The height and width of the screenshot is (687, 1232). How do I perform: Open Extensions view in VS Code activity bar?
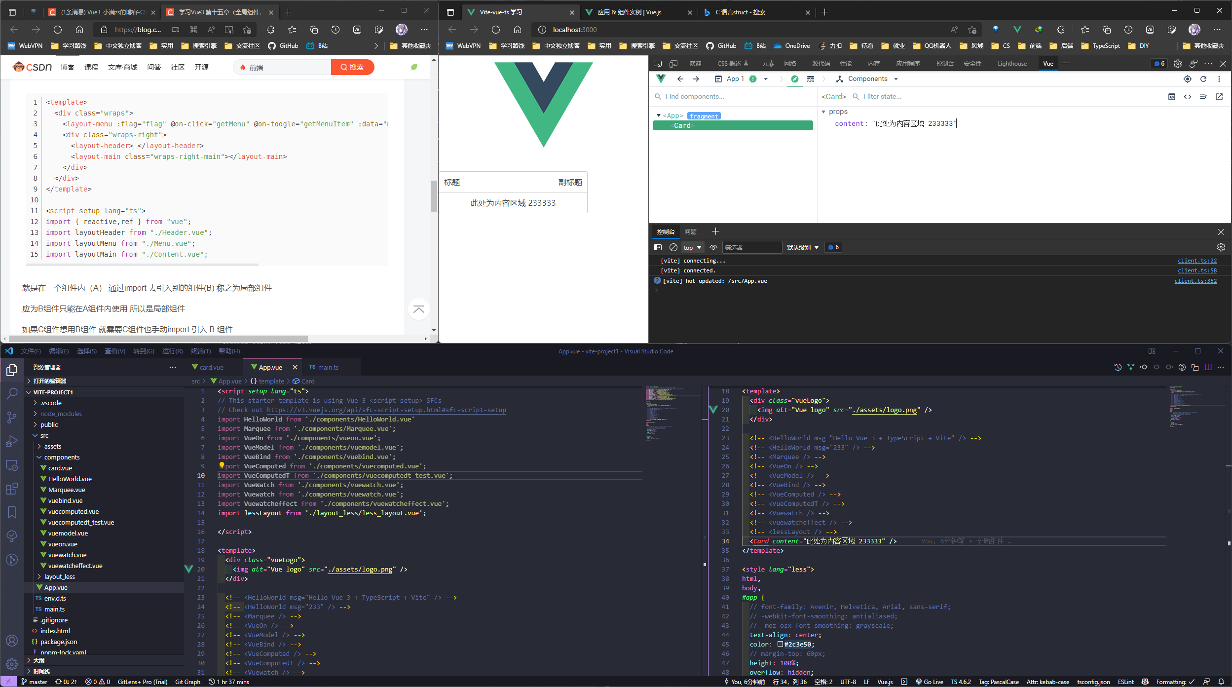point(12,489)
